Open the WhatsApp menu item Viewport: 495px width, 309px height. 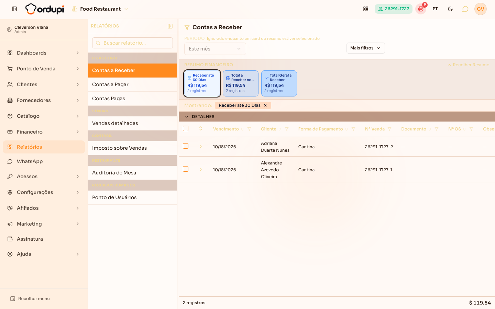pos(44,161)
